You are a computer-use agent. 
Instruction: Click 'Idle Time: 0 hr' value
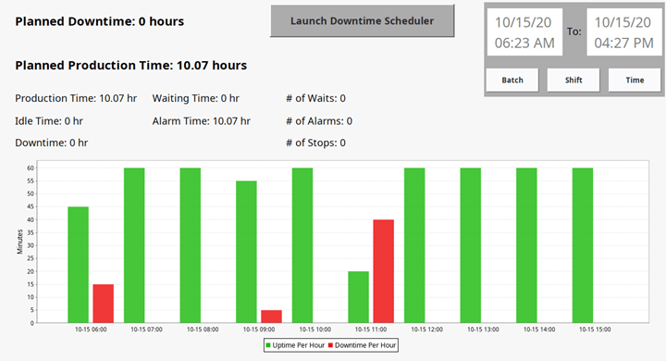tap(49, 121)
